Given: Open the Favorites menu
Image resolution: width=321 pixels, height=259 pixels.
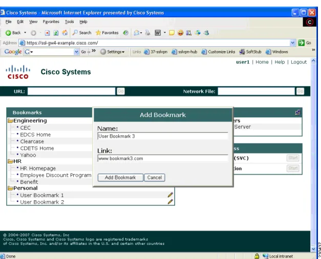Looking at the screenshot, I should [x=51, y=21].
